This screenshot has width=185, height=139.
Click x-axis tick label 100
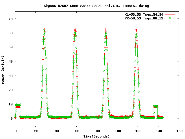[118, 131]
